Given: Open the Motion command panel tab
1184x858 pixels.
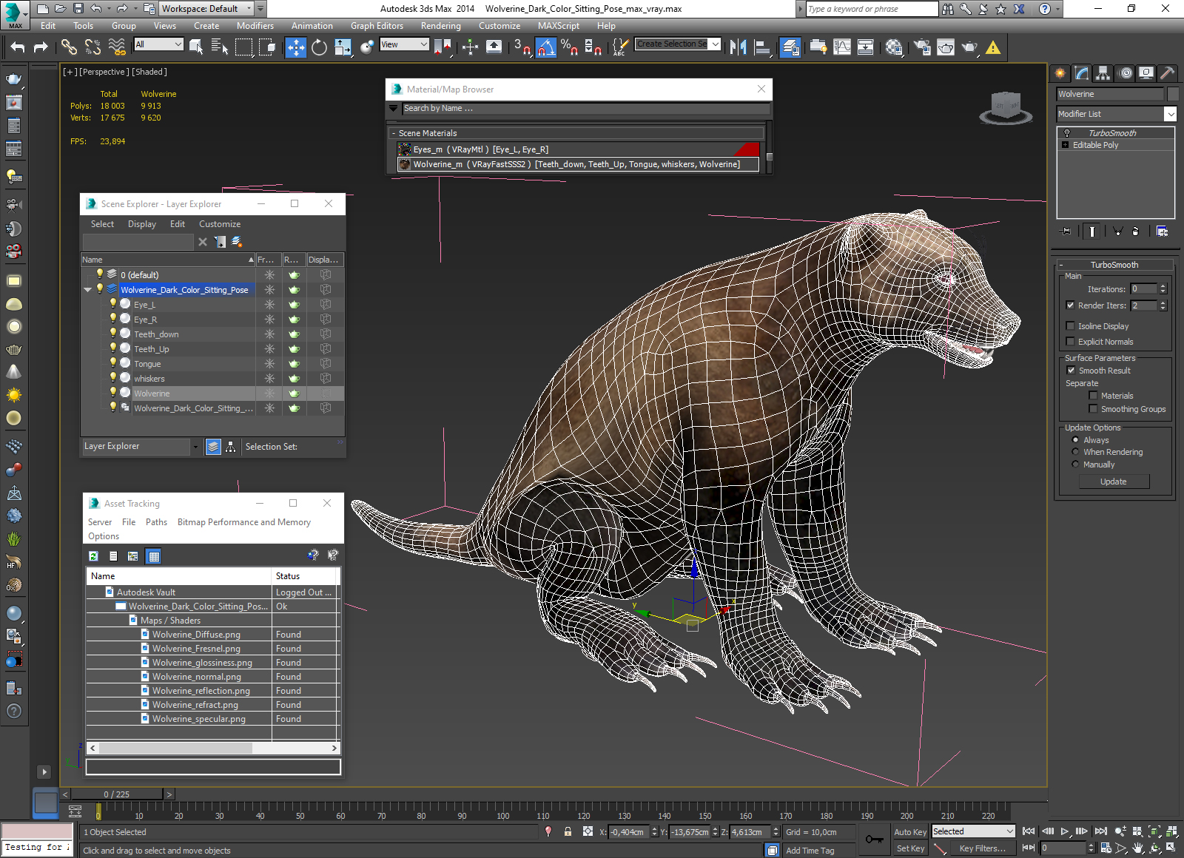Looking at the screenshot, I should (x=1125, y=72).
